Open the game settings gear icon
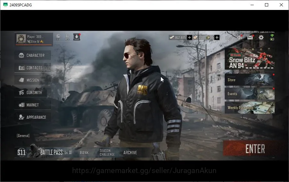The image size is (289, 182). coord(261,38)
